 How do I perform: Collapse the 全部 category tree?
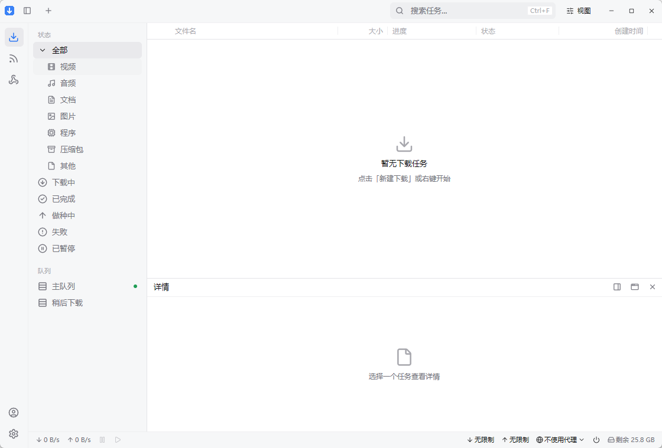[42, 50]
